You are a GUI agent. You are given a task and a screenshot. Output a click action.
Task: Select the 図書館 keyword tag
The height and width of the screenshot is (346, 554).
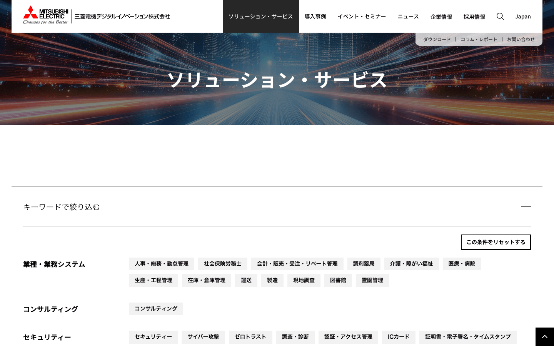pyautogui.click(x=338, y=281)
